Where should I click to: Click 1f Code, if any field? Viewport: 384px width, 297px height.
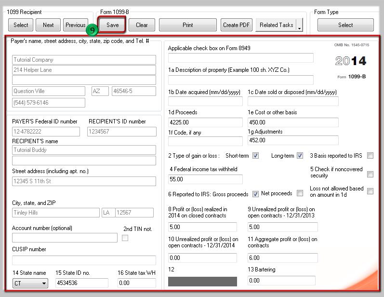click(x=205, y=141)
